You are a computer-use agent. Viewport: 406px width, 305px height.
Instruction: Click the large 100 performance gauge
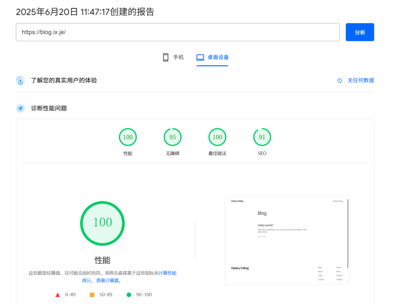click(x=102, y=223)
